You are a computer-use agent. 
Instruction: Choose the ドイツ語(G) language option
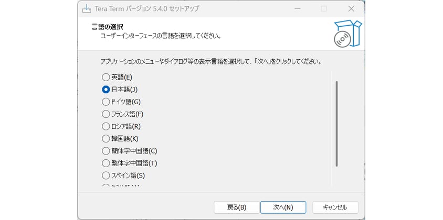(106, 102)
